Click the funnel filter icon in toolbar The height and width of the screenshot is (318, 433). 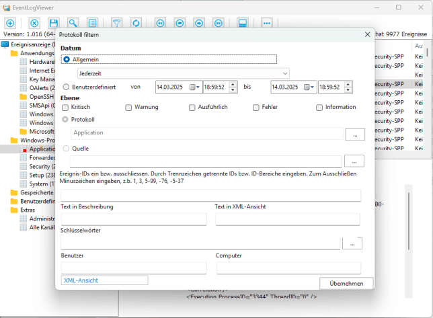tap(116, 23)
